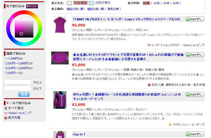Open the pink cardigan thumbnail
The image size is (211, 138).
point(60,100)
